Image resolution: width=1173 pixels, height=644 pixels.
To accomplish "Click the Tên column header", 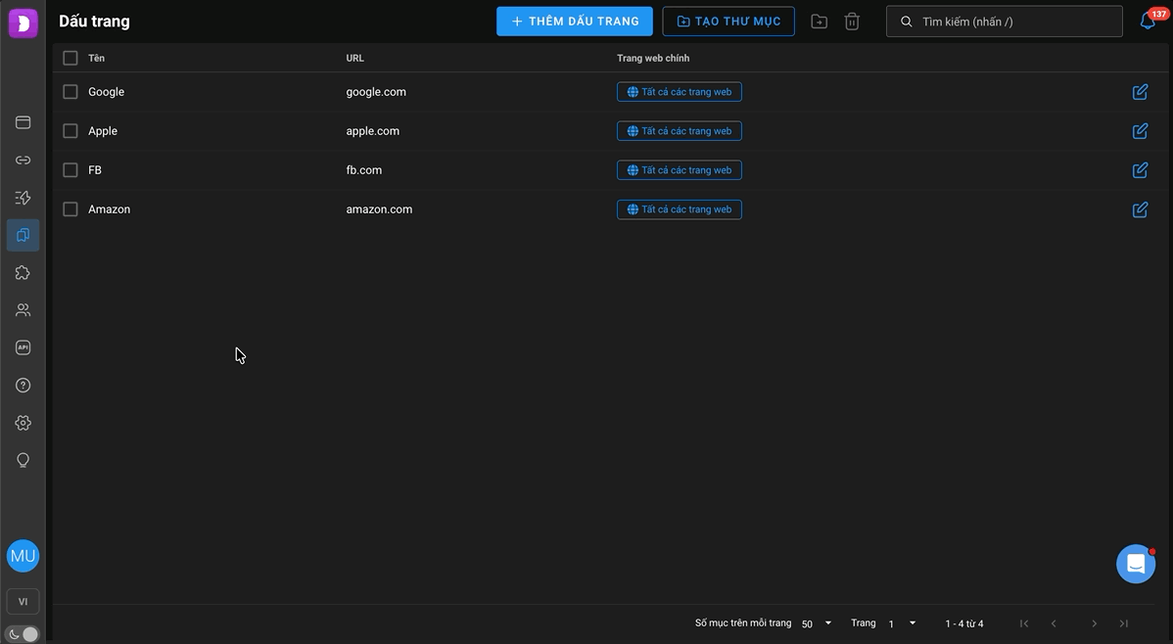I will (97, 58).
